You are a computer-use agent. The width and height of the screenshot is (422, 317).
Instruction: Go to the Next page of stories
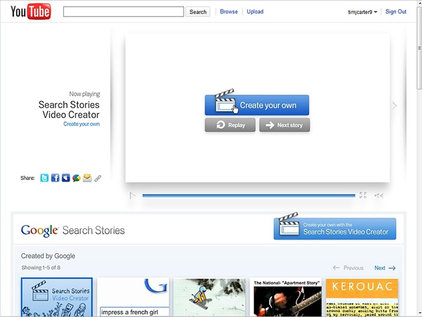[385, 268]
